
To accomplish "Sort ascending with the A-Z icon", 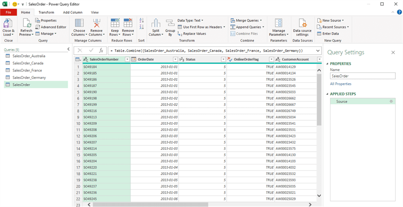I will (141, 20).
